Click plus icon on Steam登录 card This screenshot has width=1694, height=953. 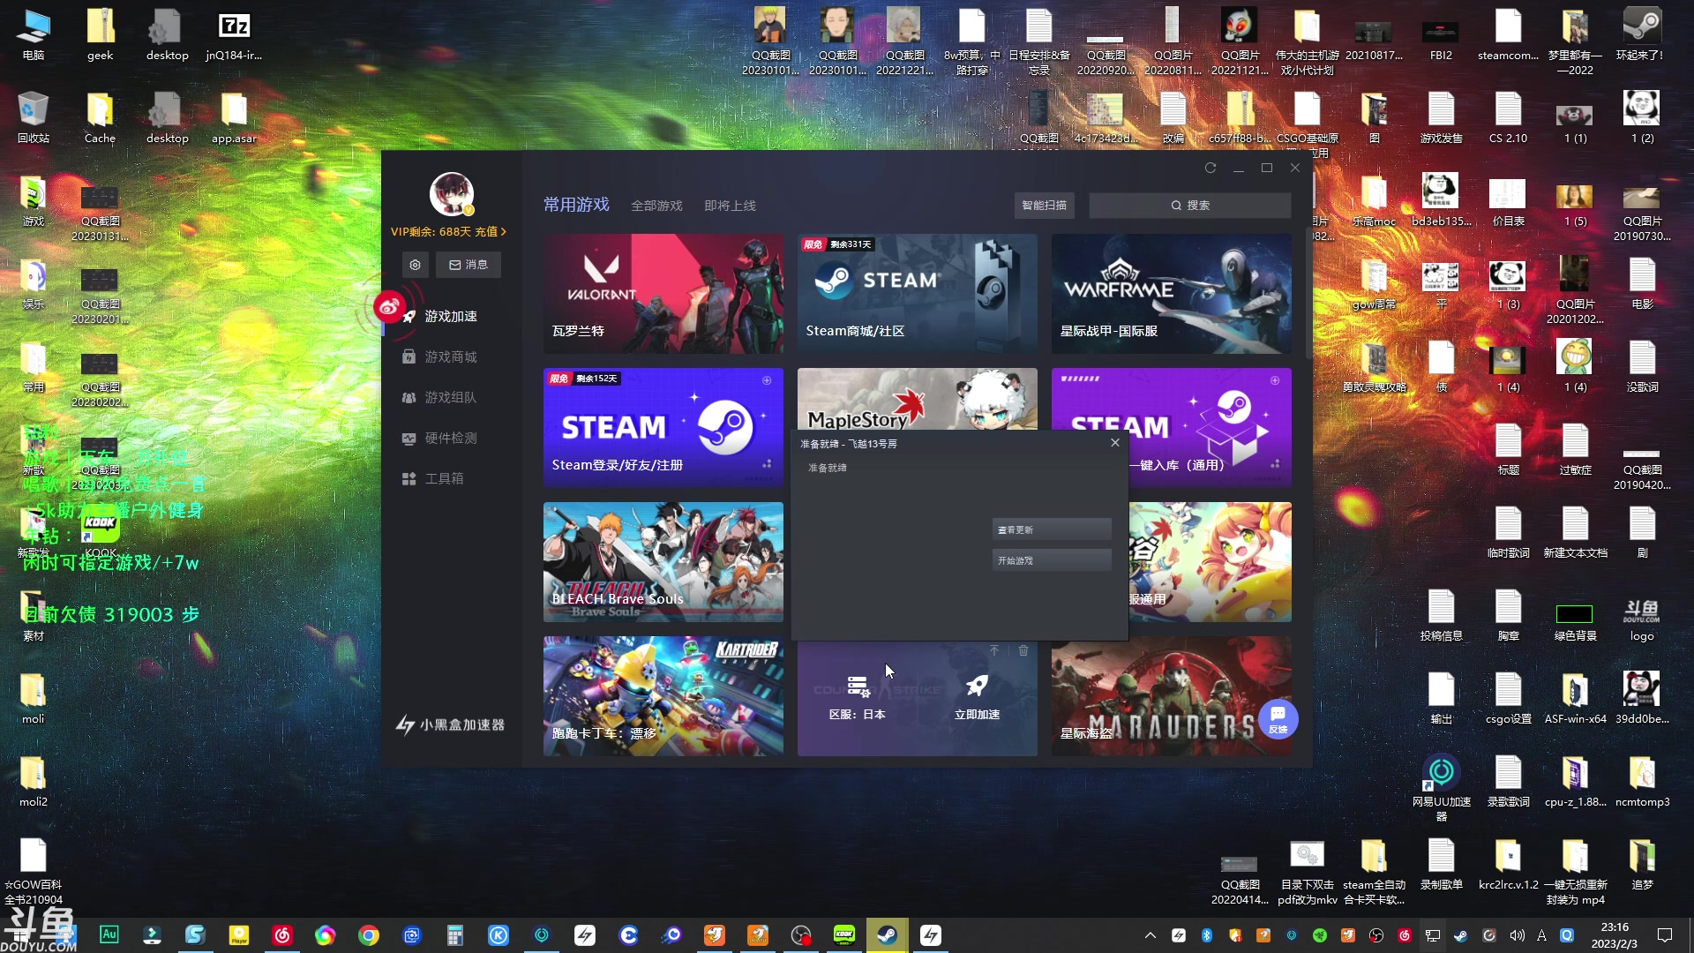(767, 380)
